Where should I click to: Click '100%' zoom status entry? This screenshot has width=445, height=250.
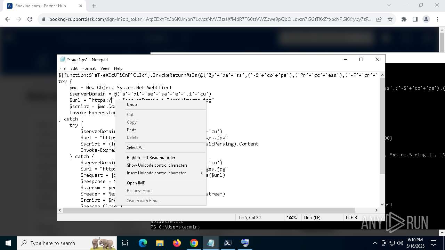click(292, 218)
